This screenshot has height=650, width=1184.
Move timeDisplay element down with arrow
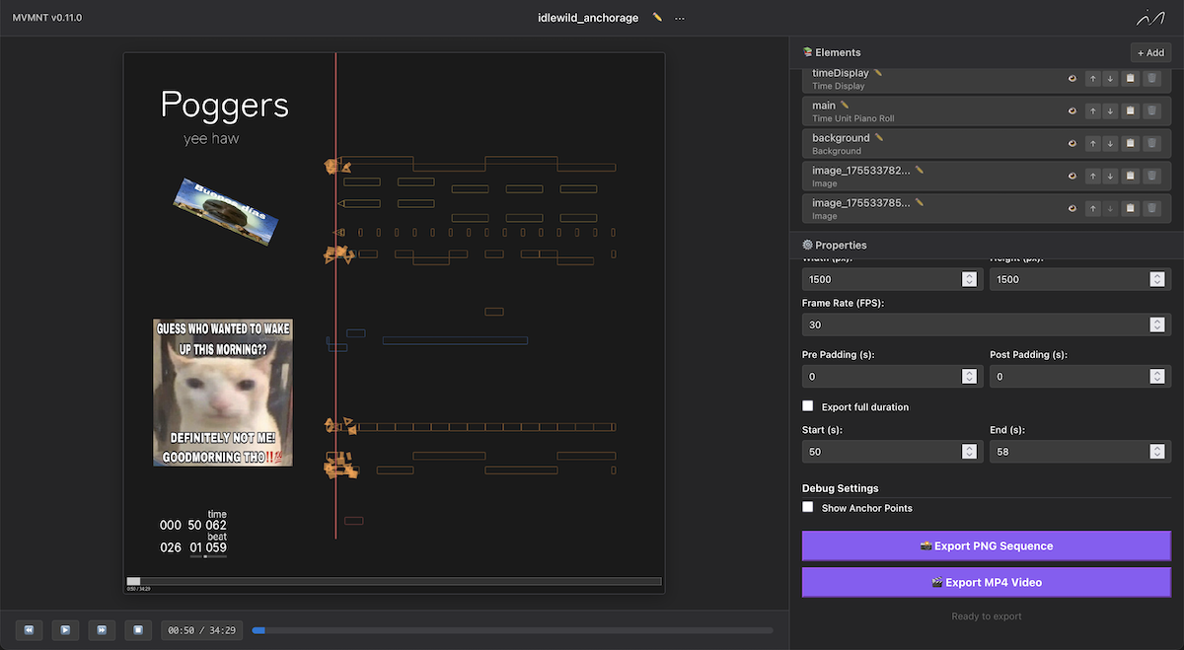(x=1110, y=78)
